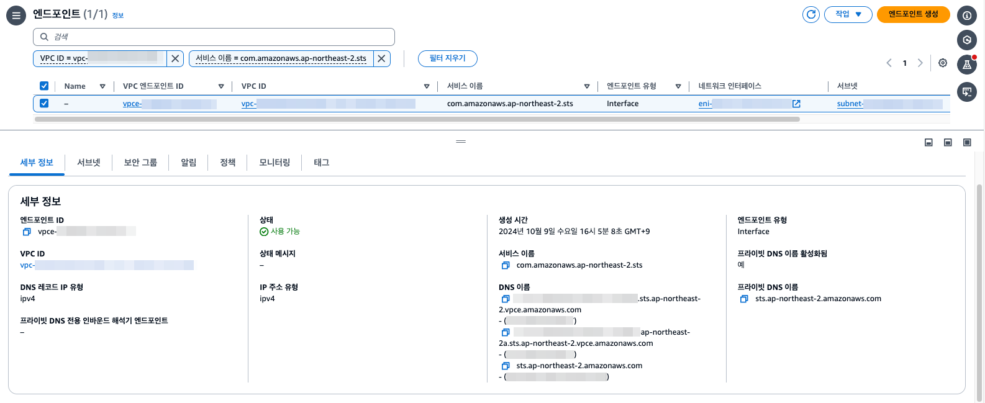Switch to the 정책 tab
The width and height of the screenshot is (985, 403).
coord(228,163)
